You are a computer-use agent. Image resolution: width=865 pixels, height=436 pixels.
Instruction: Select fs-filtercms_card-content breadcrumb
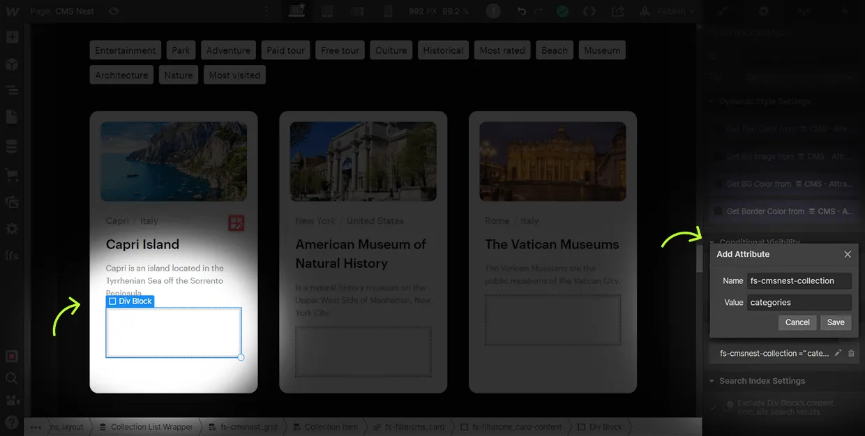tap(511, 427)
